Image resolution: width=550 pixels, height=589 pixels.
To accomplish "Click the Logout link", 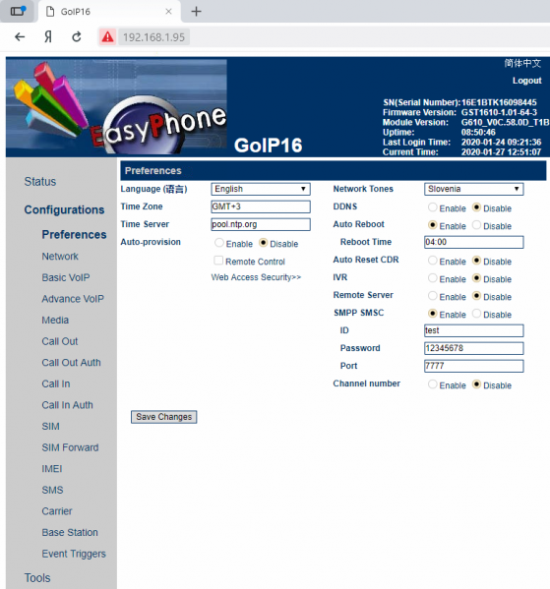I will (x=526, y=81).
